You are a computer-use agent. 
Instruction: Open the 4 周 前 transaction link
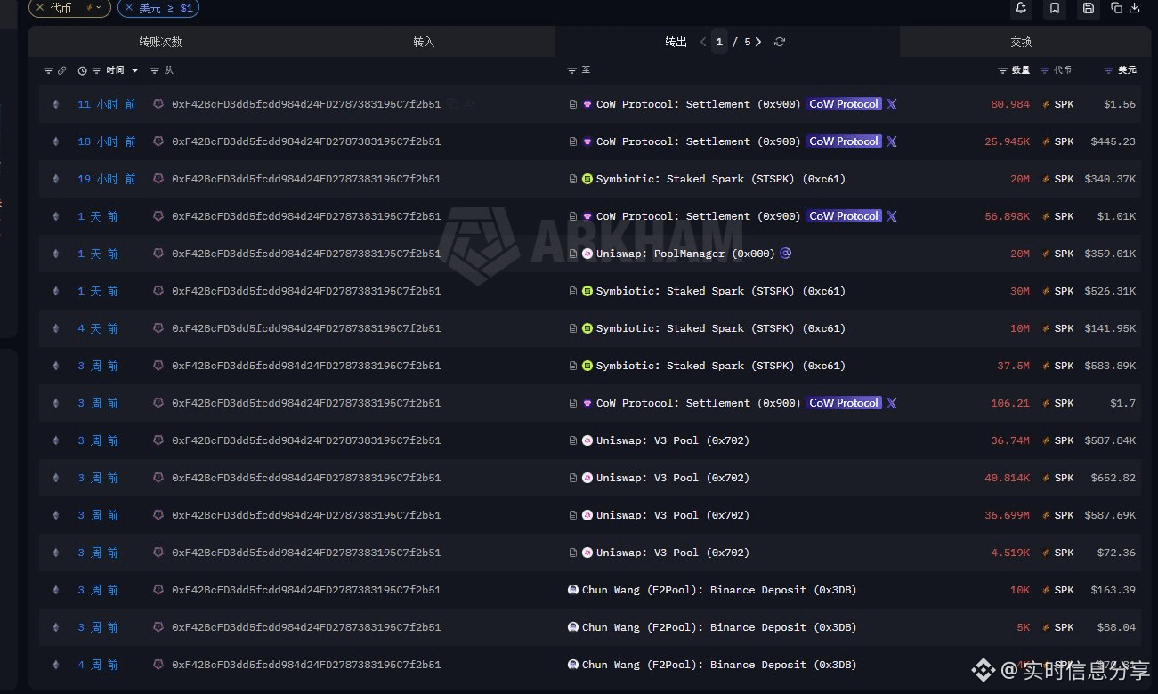click(98, 665)
